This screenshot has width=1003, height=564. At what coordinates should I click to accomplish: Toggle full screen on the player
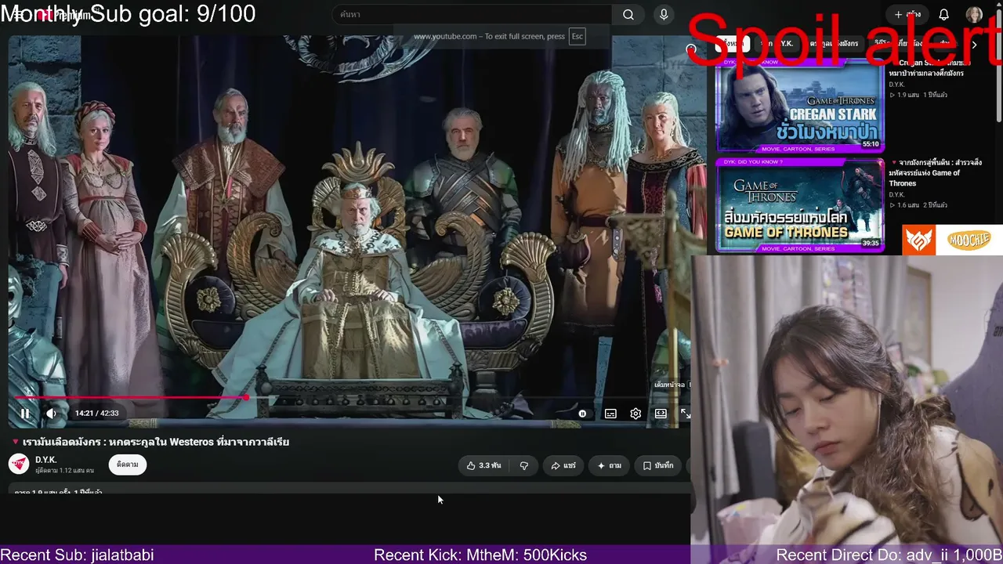(x=685, y=414)
